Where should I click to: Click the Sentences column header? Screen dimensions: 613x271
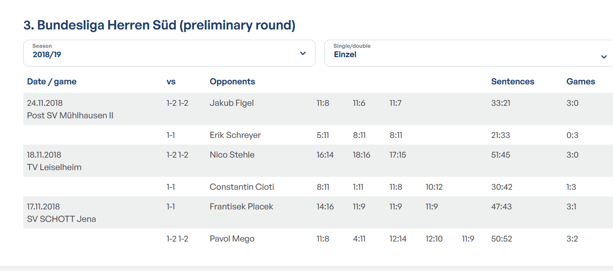pos(512,82)
